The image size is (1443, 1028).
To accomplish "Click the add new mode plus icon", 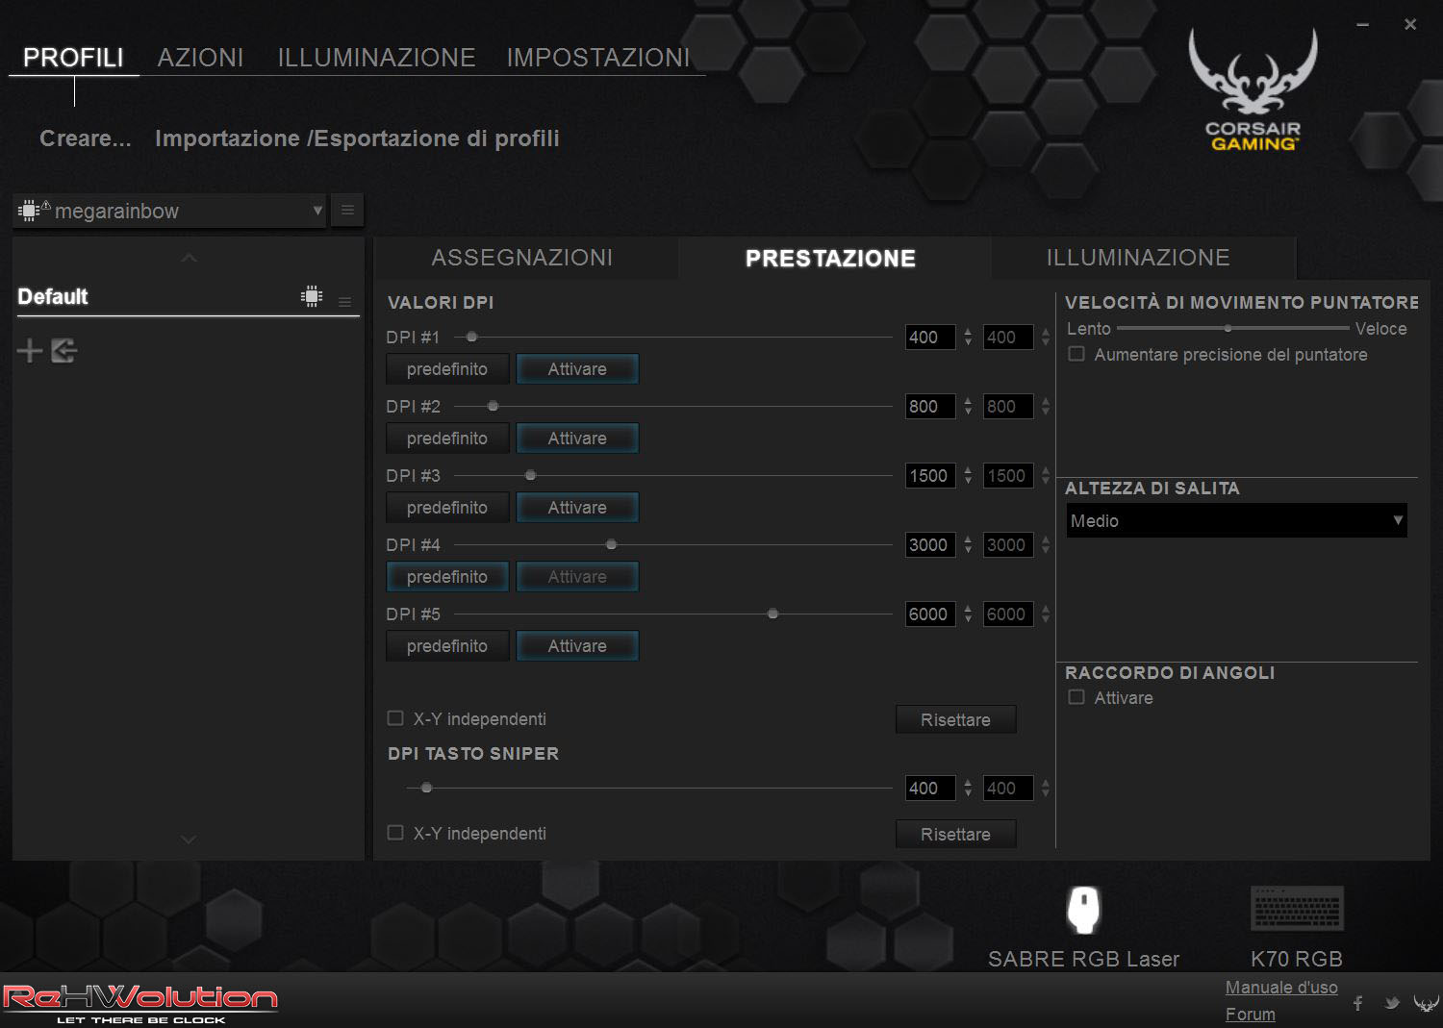I will tap(30, 351).
